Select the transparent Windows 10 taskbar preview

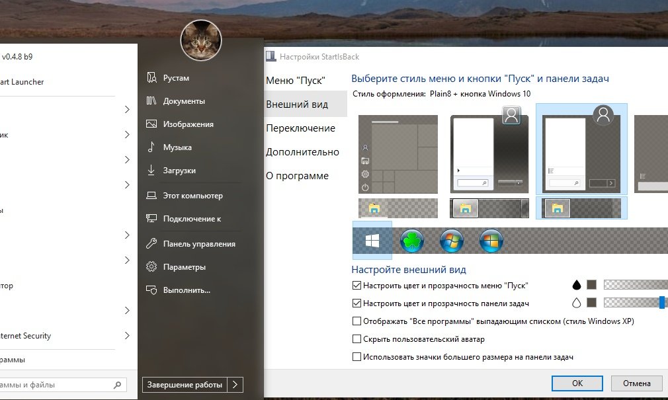[398, 208]
